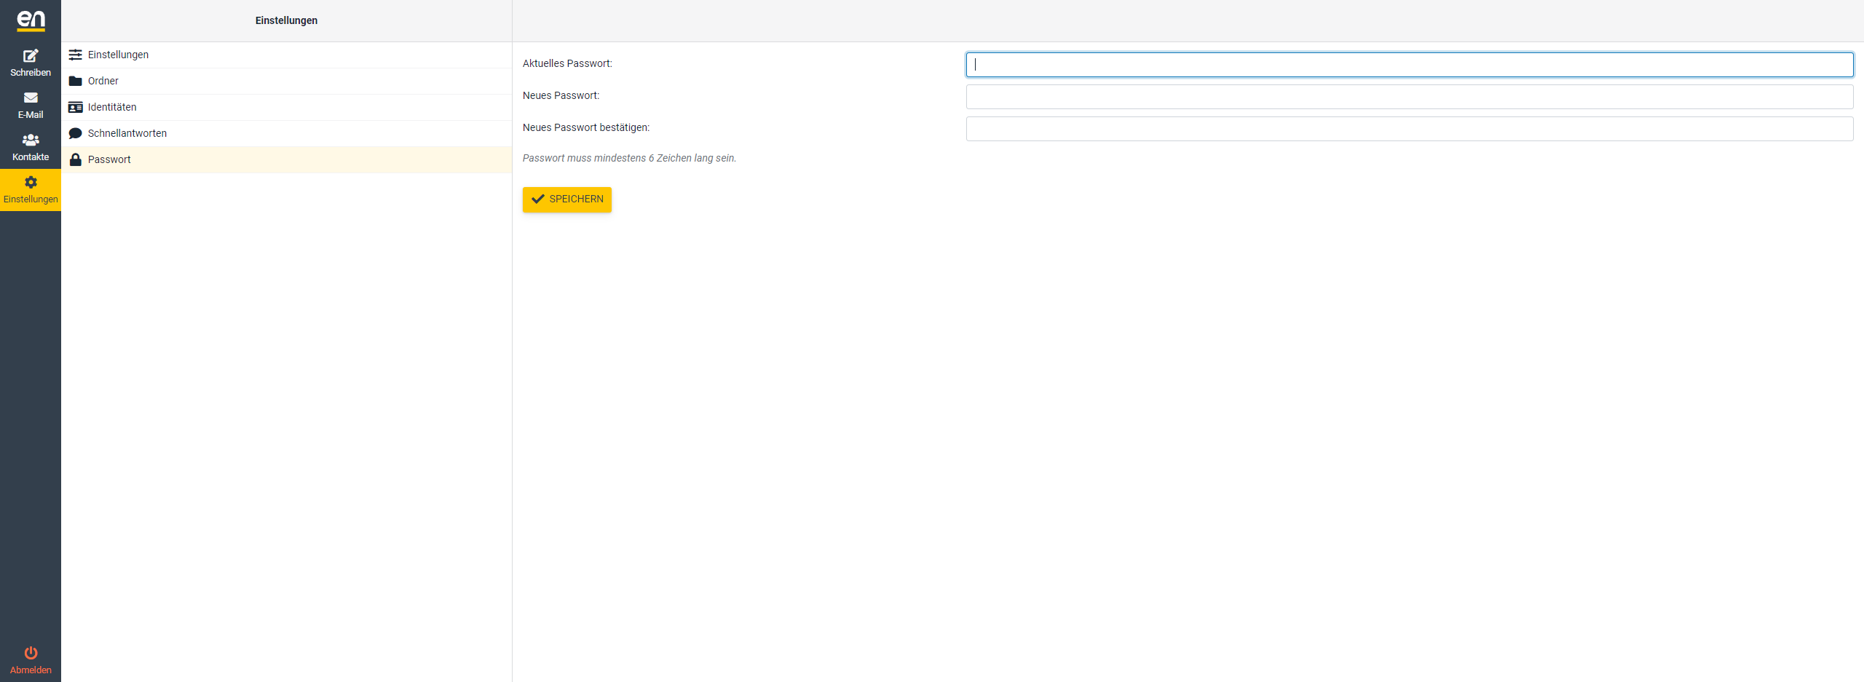Open the Identitäten settings section
Image resolution: width=1864 pixels, height=682 pixels.
click(286, 107)
